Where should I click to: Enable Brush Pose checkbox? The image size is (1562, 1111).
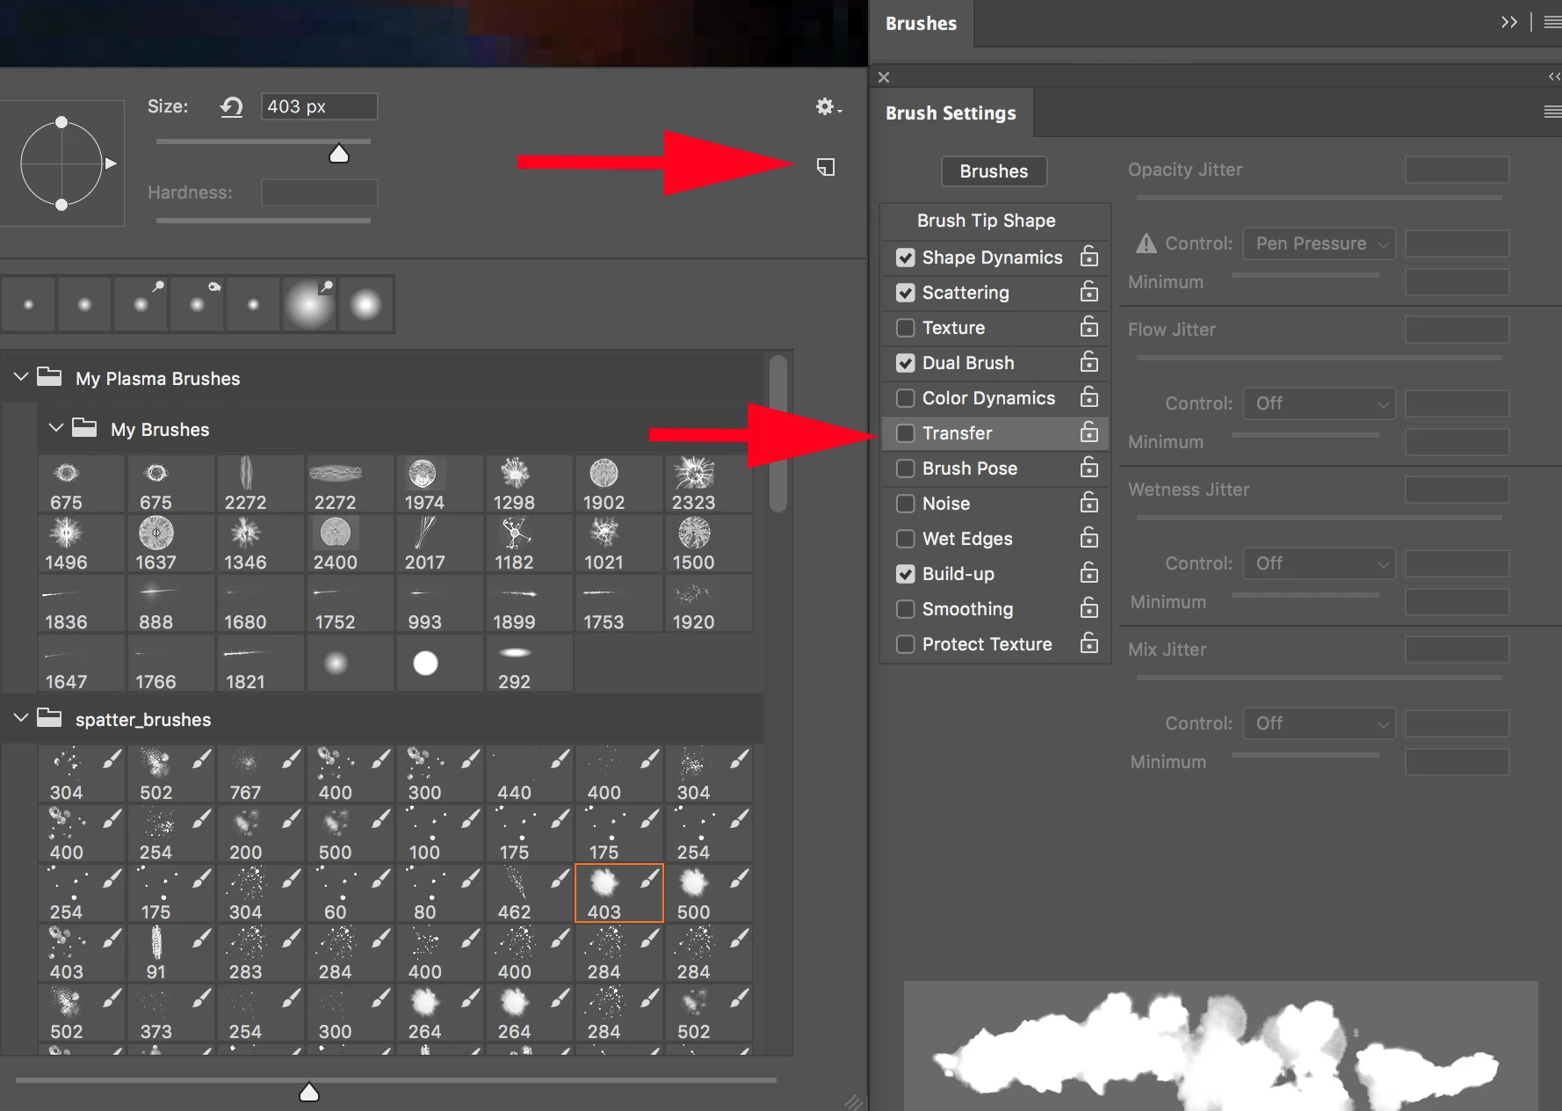[x=905, y=468]
